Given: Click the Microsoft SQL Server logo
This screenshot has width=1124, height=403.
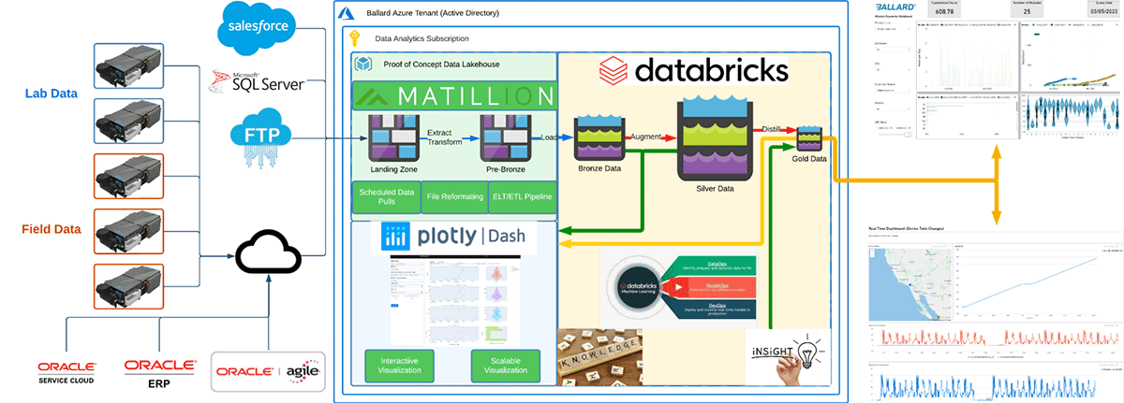Looking at the screenshot, I should pos(256,81).
